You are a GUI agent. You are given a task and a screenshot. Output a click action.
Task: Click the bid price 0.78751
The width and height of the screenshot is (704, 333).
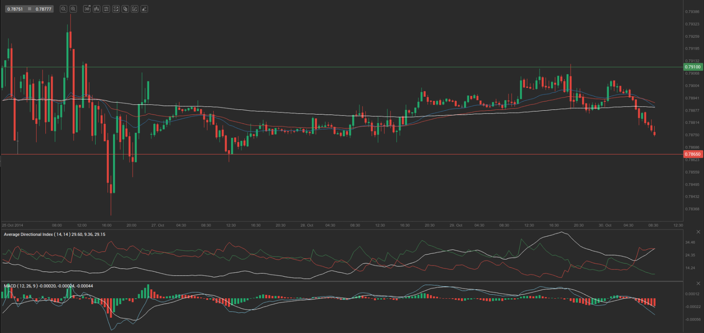(x=15, y=9)
